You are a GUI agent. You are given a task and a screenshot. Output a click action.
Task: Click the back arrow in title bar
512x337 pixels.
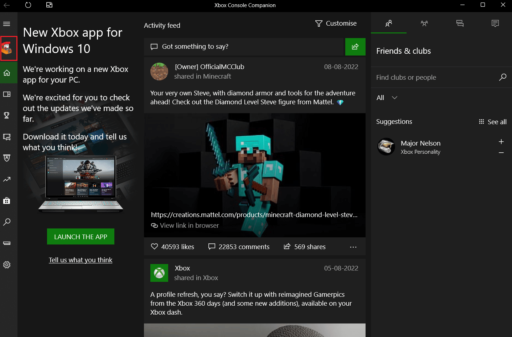point(7,5)
